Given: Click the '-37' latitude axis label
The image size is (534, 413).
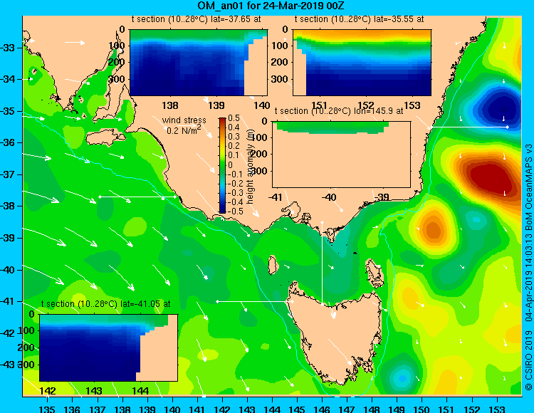Looking at the screenshot, I should 8,174.
